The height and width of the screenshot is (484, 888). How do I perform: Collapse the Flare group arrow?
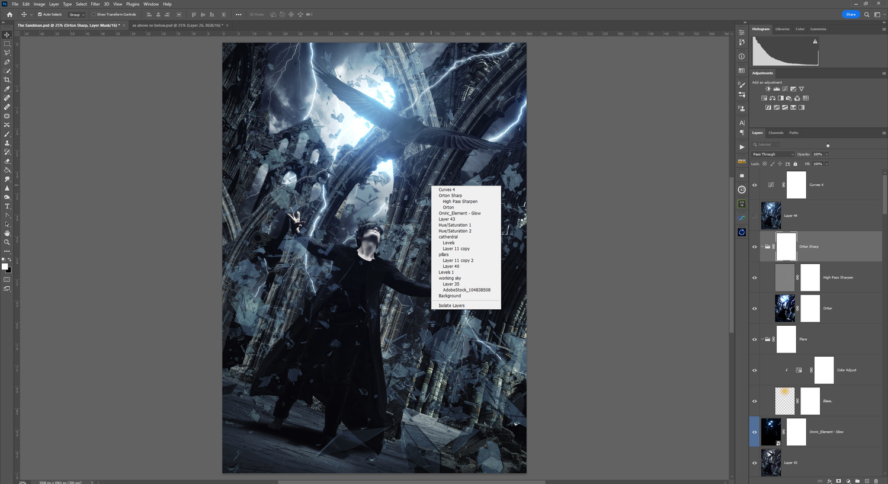click(x=762, y=339)
